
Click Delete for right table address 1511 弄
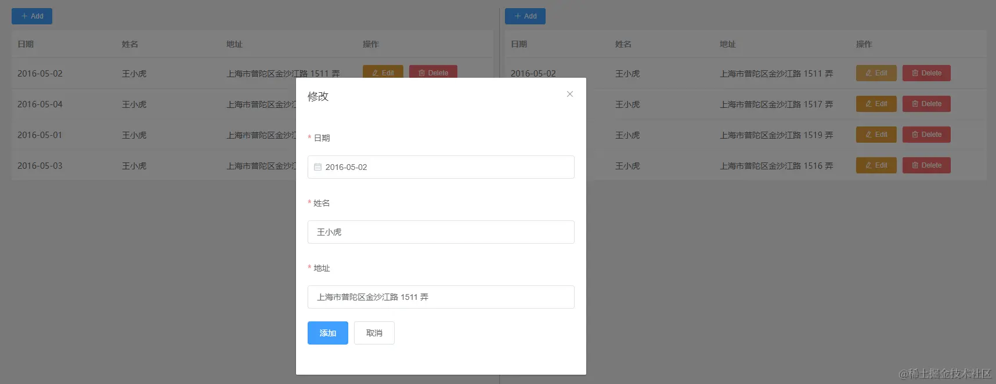point(926,73)
